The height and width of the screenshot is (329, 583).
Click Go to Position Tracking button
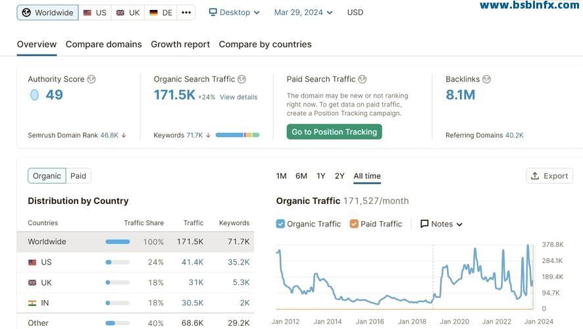click(x=334, y=132)
